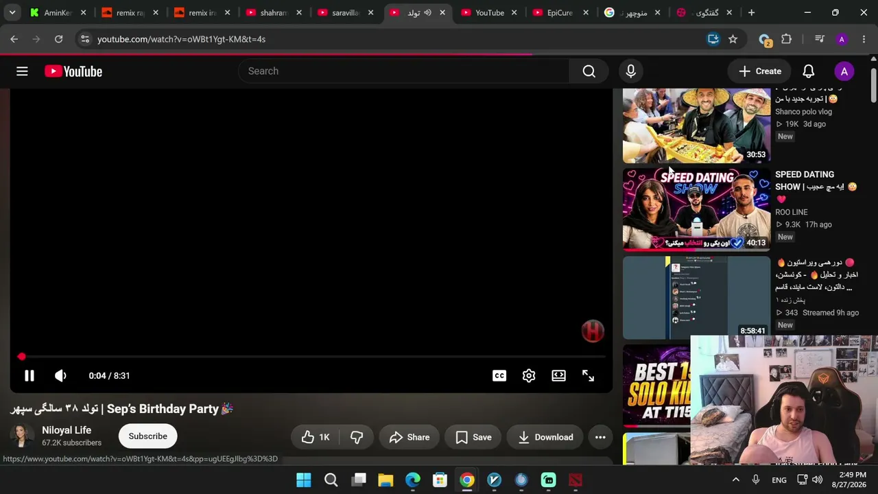Switch to the tab titled YouTube

pyautogui.click(x=488, y=12)
